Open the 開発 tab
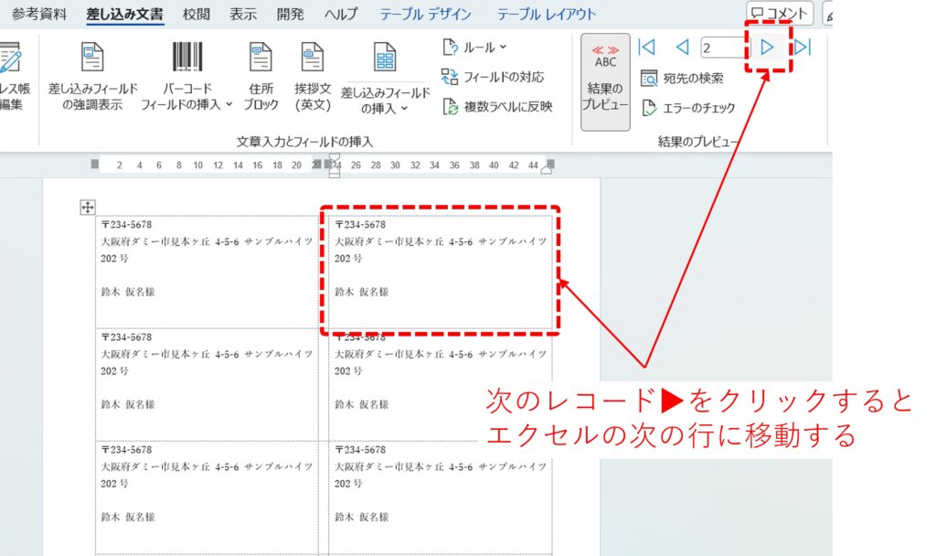Image resolution: width=936 pixels, height=556 pixels. tap(290, 14)
